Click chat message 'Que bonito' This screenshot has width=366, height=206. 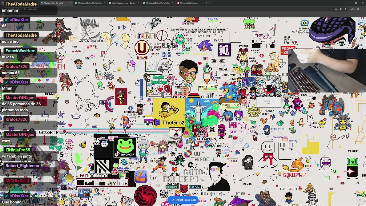point(12,202)
